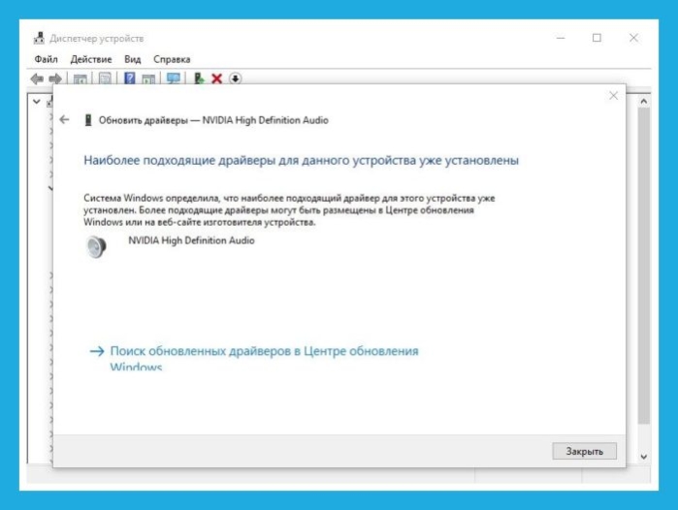Click the vertical scrollbar thumb in Device Manager
678x510 pixels.
[x=644, y=266]
